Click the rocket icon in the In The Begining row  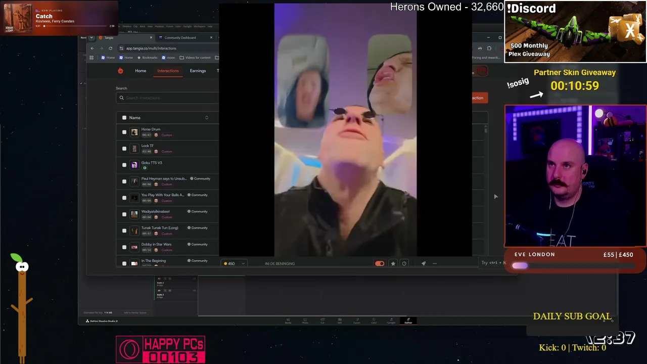coord(424,263)
